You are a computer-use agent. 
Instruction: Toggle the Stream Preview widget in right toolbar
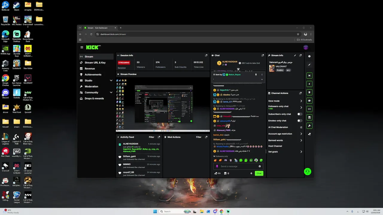(309, 76)
